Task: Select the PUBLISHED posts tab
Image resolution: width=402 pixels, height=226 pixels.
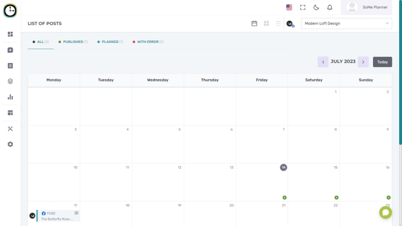Action: coord(73,42)
